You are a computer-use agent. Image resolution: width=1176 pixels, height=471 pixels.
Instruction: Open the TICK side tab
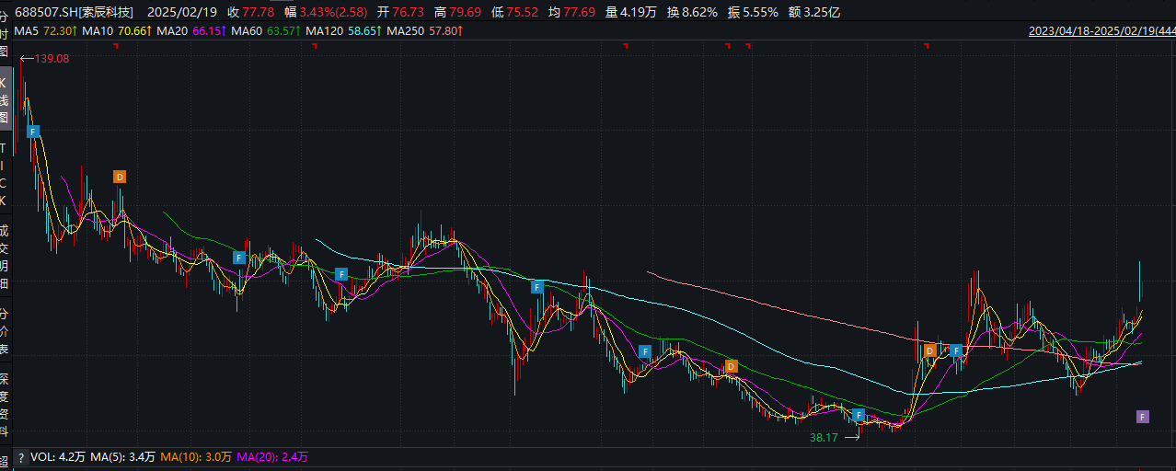pos(5,174)
